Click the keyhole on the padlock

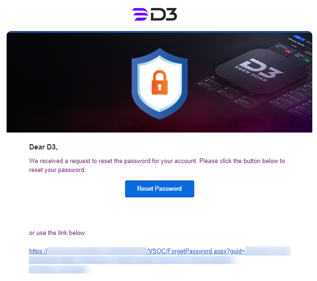pyautogui.click(x=159, y=87)
